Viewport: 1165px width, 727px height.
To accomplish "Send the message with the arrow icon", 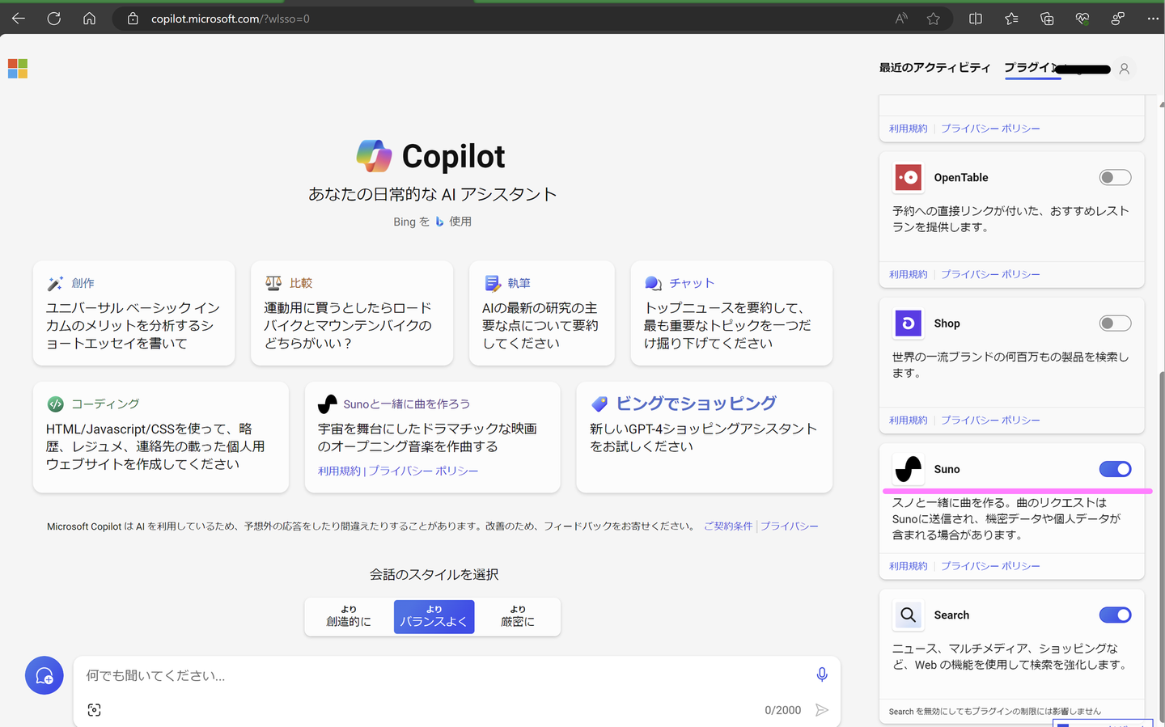I will point(822,710).
